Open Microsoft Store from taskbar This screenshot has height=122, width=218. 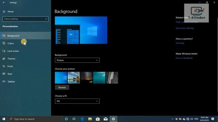(x=98, y=119)
